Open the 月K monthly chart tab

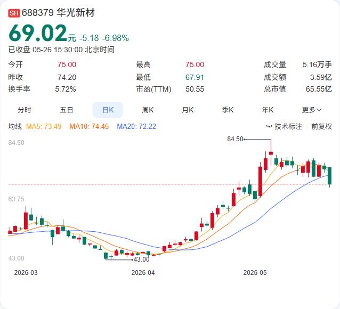(x=188, y=110)
